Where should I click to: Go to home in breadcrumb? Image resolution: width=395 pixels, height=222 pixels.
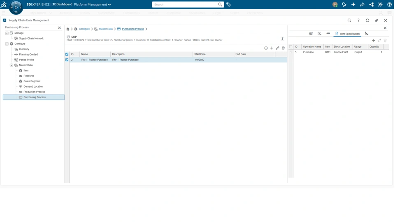coord(68,29)
